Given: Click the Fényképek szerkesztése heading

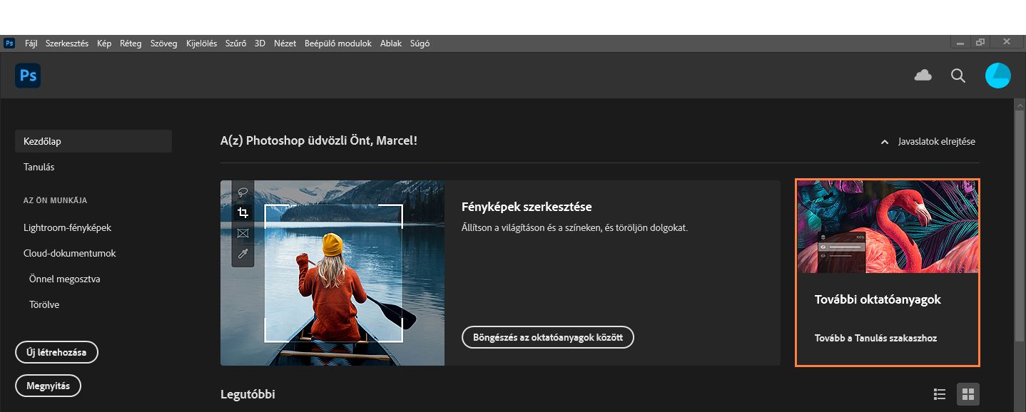Looking at the screenshot, I should [x=527, y=207].
